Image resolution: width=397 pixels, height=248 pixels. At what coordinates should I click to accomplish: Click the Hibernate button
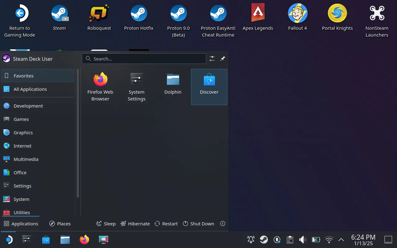(x=135, y=224)
